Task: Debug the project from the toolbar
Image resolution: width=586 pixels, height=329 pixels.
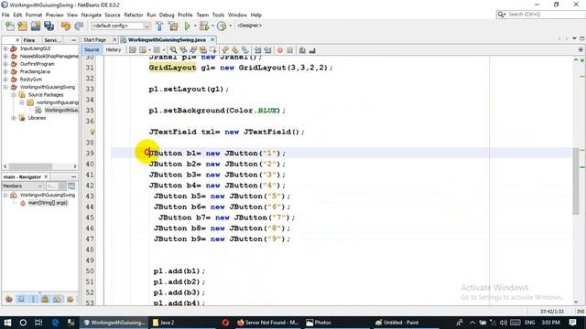Action: (203, 26)
